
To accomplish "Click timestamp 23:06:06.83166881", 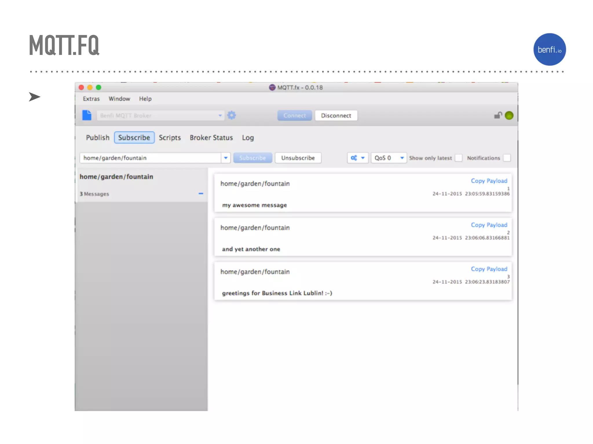I will point(487,238).
